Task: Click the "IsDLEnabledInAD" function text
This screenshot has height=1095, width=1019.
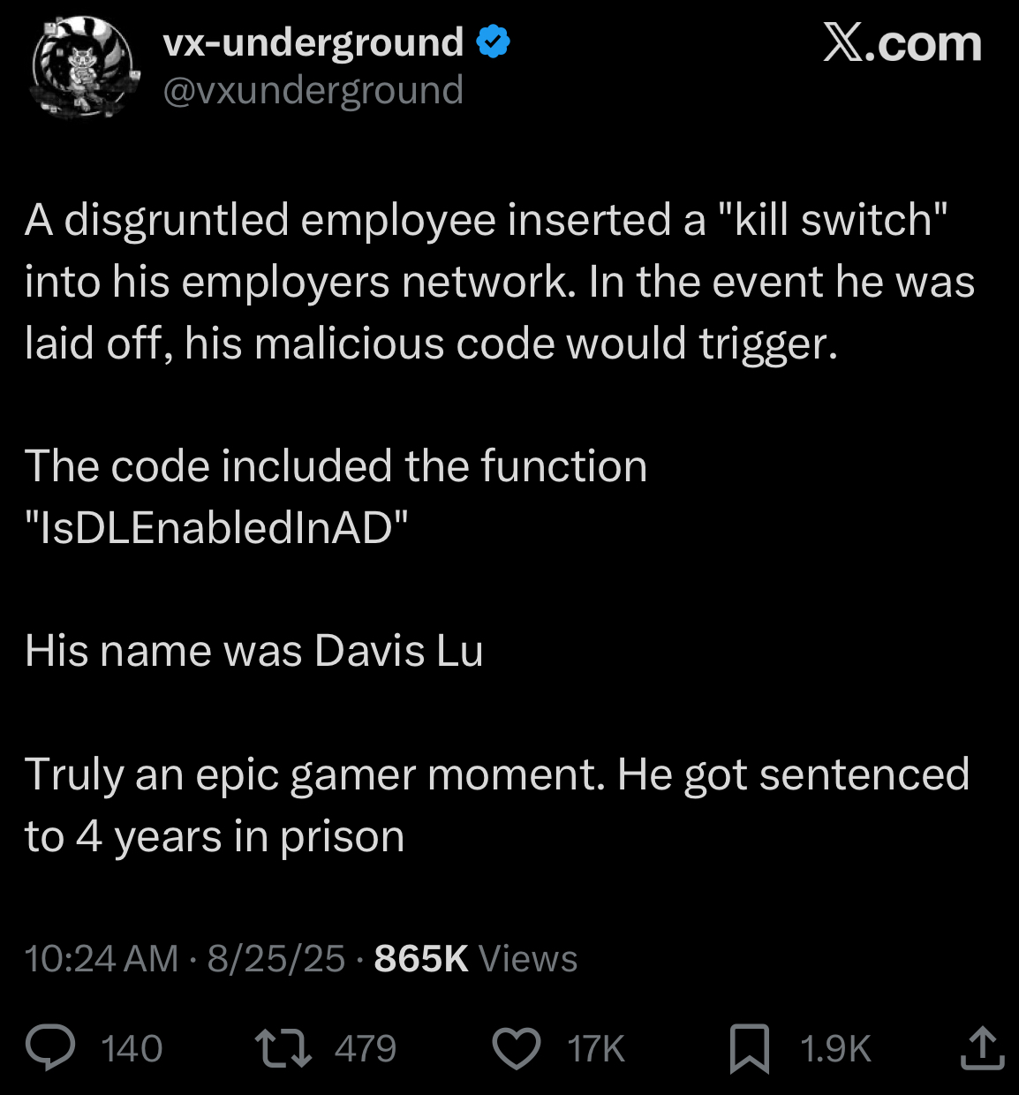Action: [x=216, y=528]
